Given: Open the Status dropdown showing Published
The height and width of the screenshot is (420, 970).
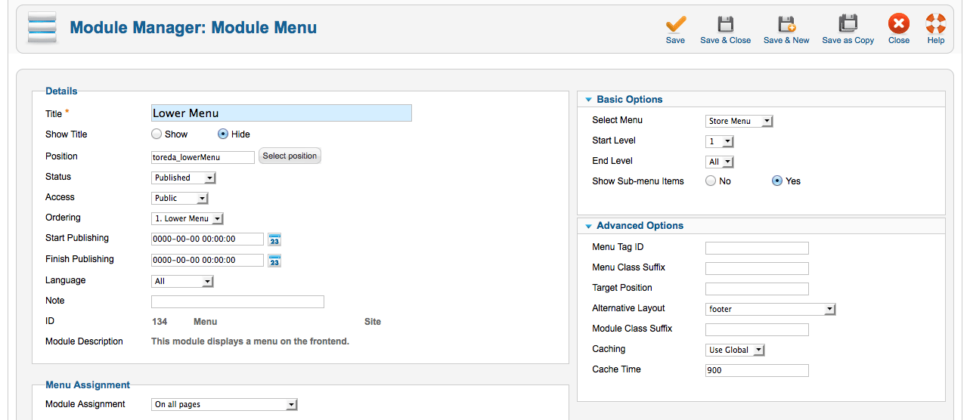Looking at the screenshot, I should tap(184, 178).
